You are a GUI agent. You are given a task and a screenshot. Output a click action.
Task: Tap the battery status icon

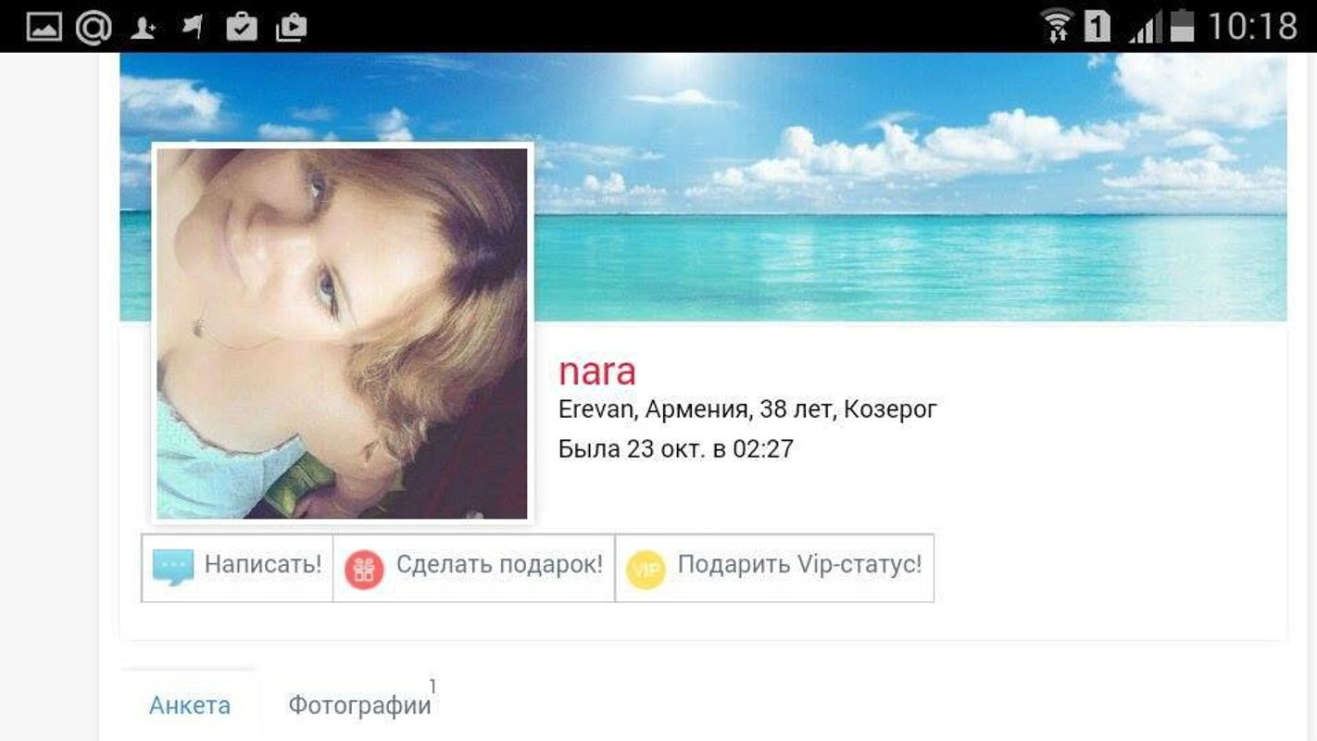click(1182, 25)
